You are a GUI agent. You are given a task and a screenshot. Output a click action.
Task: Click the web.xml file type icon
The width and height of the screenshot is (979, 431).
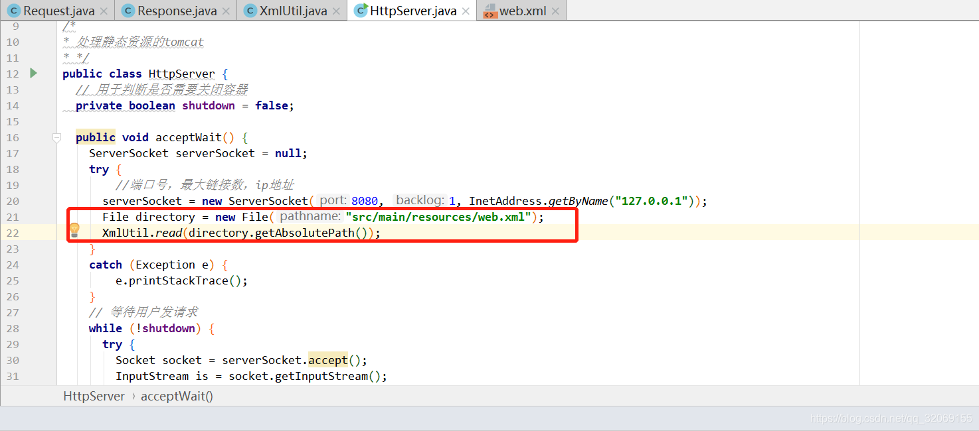coord(490,11)
